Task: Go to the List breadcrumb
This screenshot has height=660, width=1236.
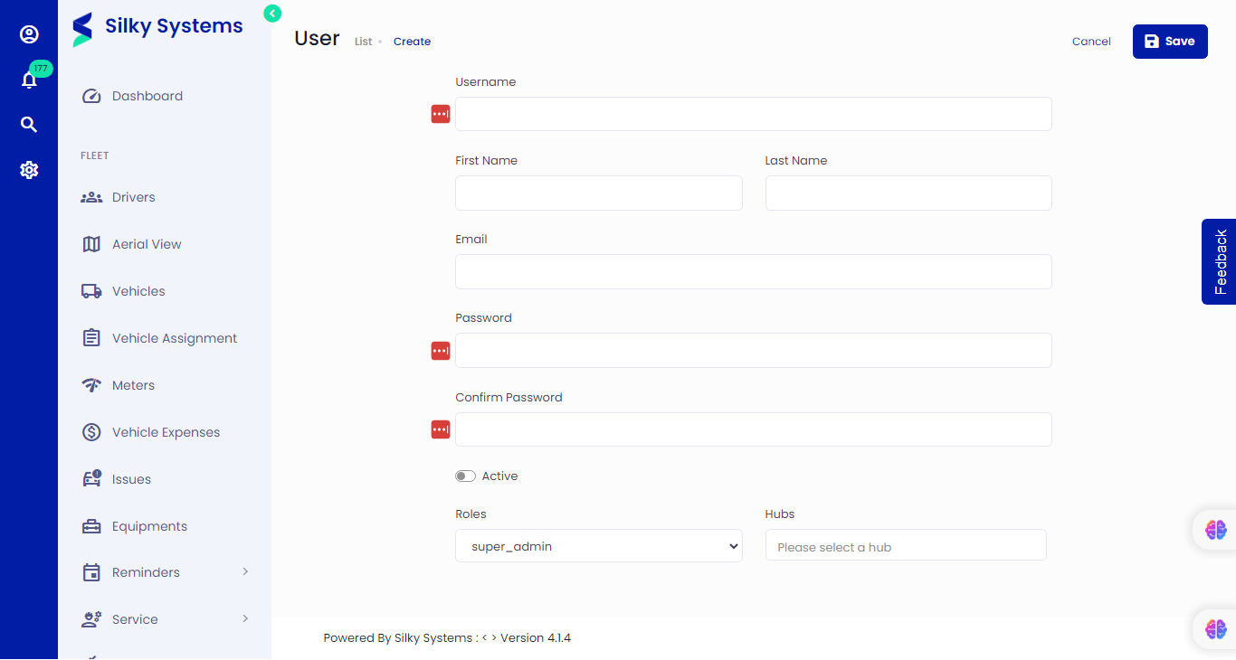Action: coord(365,41)
